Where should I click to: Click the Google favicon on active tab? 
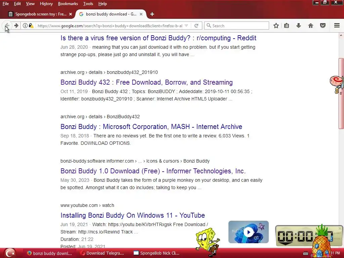[x=81, y=14]
